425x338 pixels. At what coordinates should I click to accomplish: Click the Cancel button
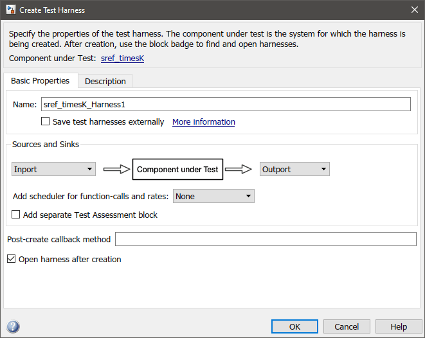click(347, 326)
